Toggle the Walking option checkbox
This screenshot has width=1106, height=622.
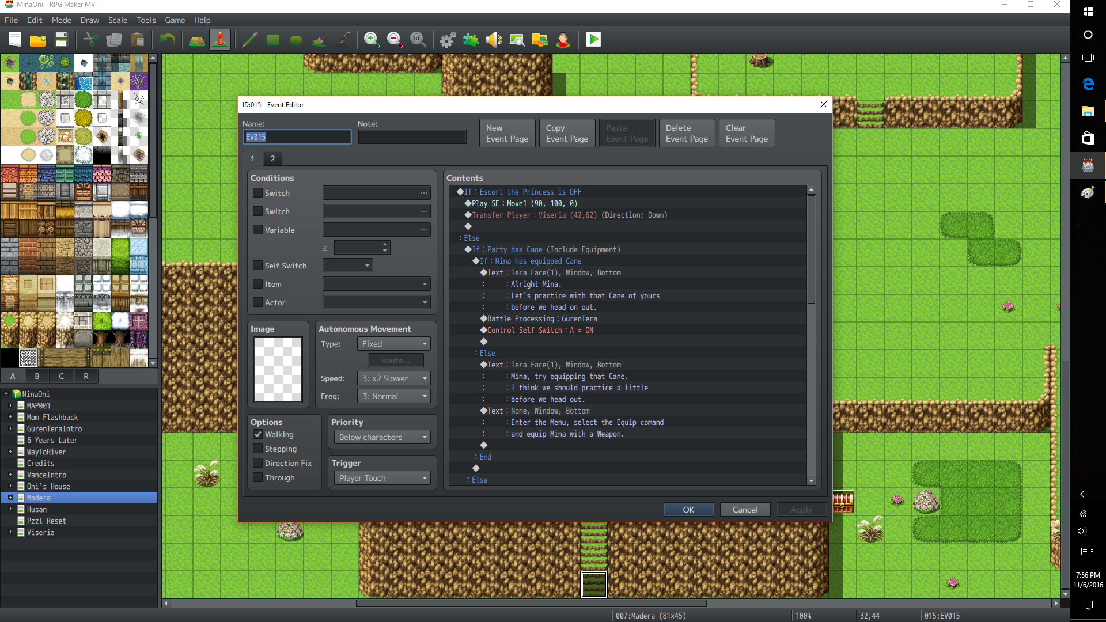point(258,435)
